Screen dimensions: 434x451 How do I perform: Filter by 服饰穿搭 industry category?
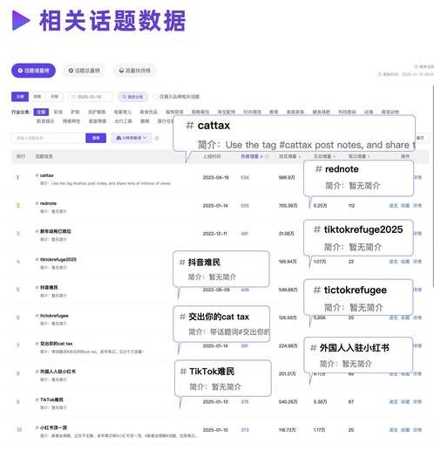click(x=174, y=112)
